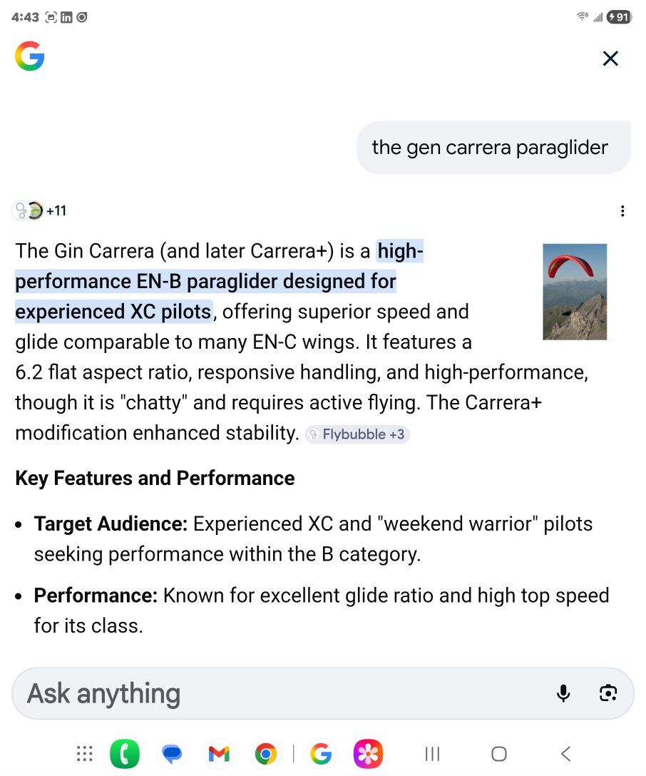Open the app drawer grid

tap(84, 754)
